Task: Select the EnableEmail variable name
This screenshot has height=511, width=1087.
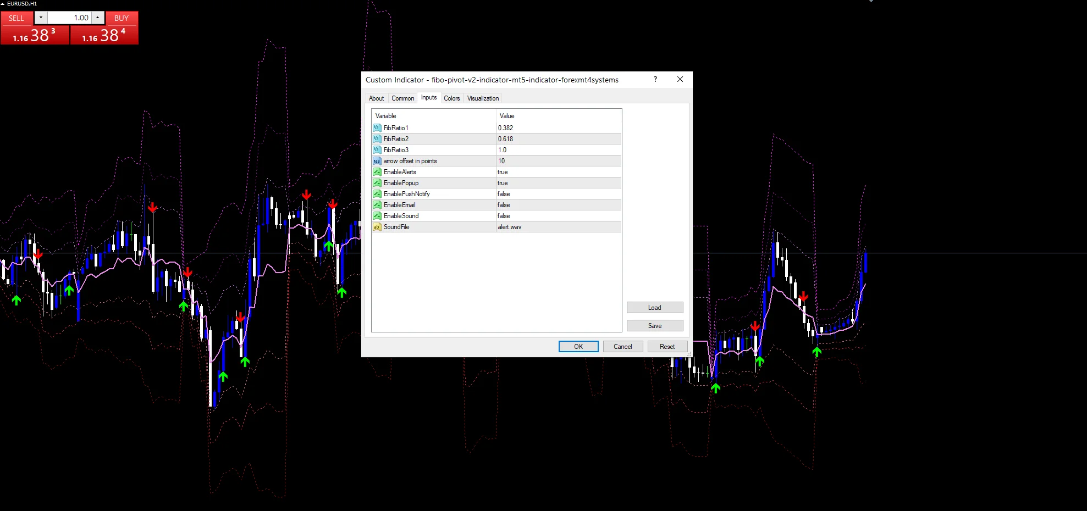Action: tap(399, 205)
